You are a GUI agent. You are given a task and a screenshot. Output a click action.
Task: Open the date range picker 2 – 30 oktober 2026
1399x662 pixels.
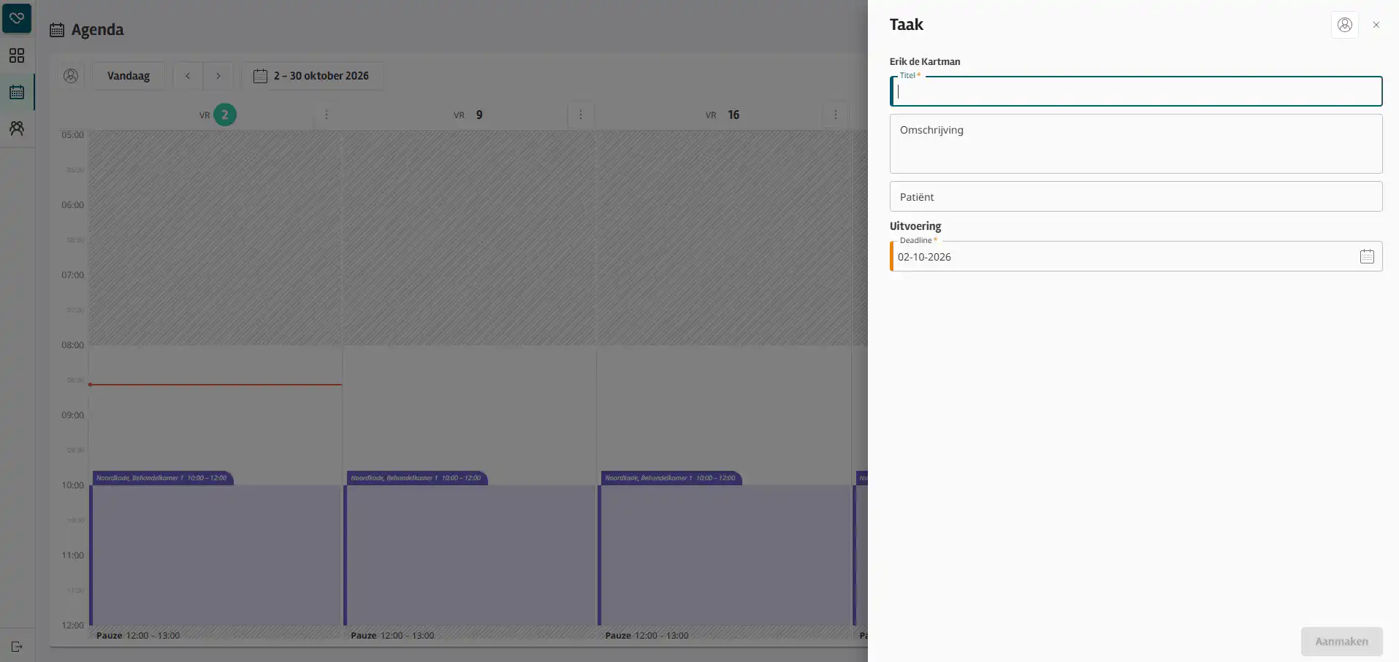312,76
